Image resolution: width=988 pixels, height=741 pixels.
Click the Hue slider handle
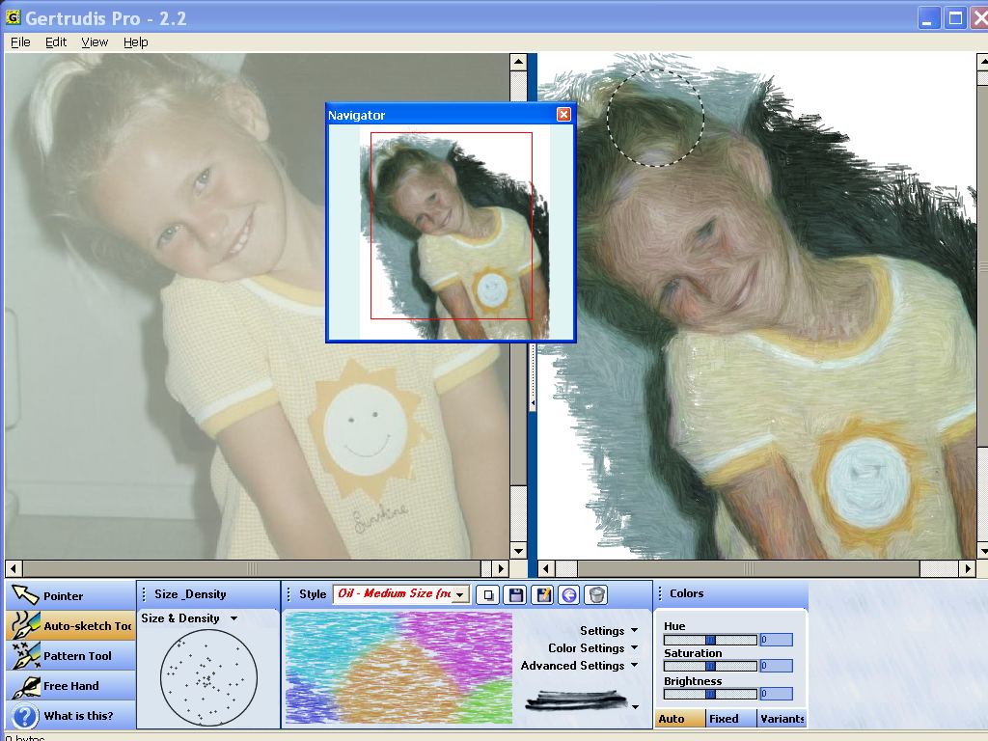pos(710,640)
